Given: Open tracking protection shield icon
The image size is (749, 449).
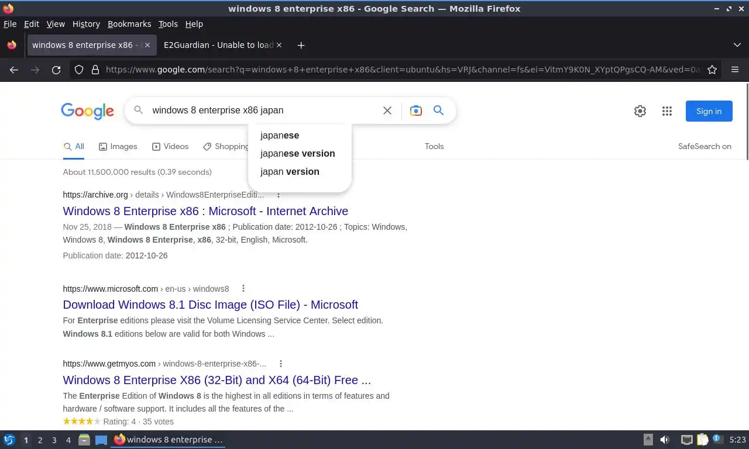Looking at the screenshot, I should (x=79, y=70).
